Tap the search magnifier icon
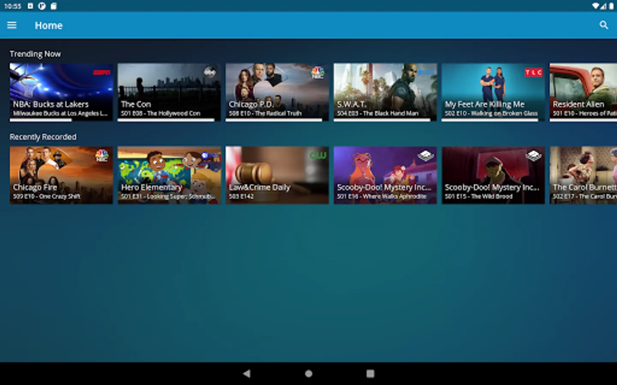 click(x=604, y=25)
